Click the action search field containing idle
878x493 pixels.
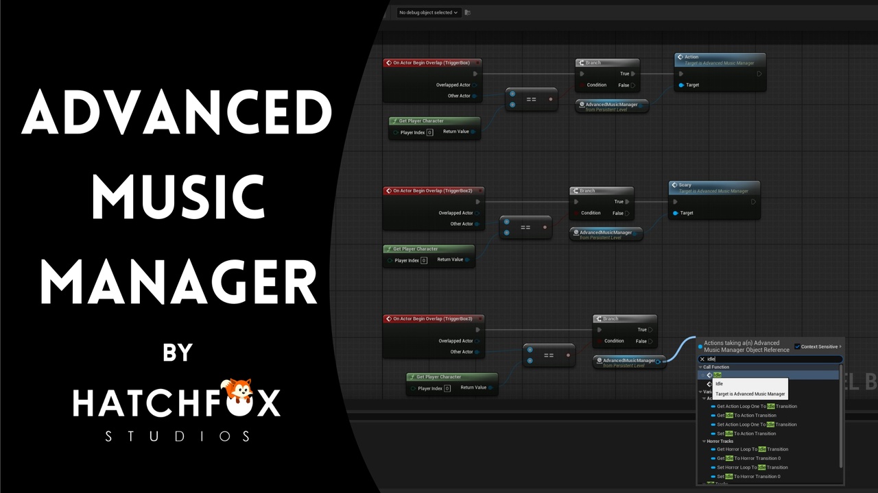(x=770, y=359)
